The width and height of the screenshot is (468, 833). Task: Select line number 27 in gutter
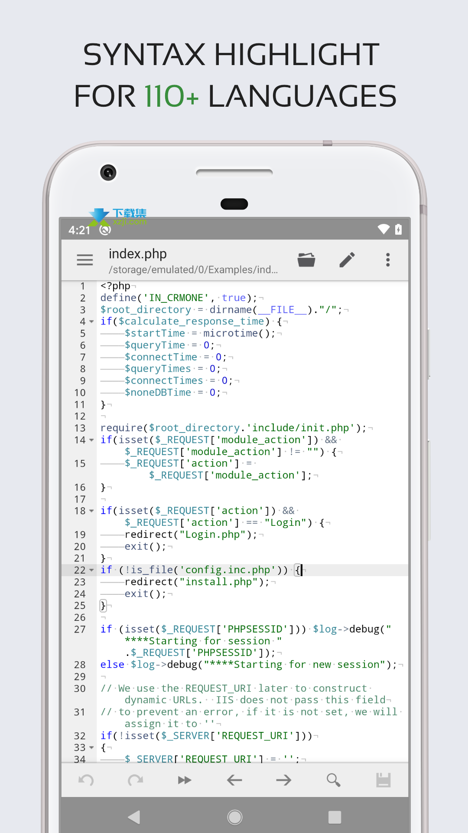tap(80, 630)
